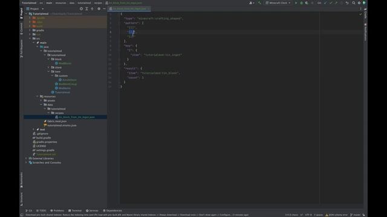Open the Commit tool window on the left strip

point(22,29)
